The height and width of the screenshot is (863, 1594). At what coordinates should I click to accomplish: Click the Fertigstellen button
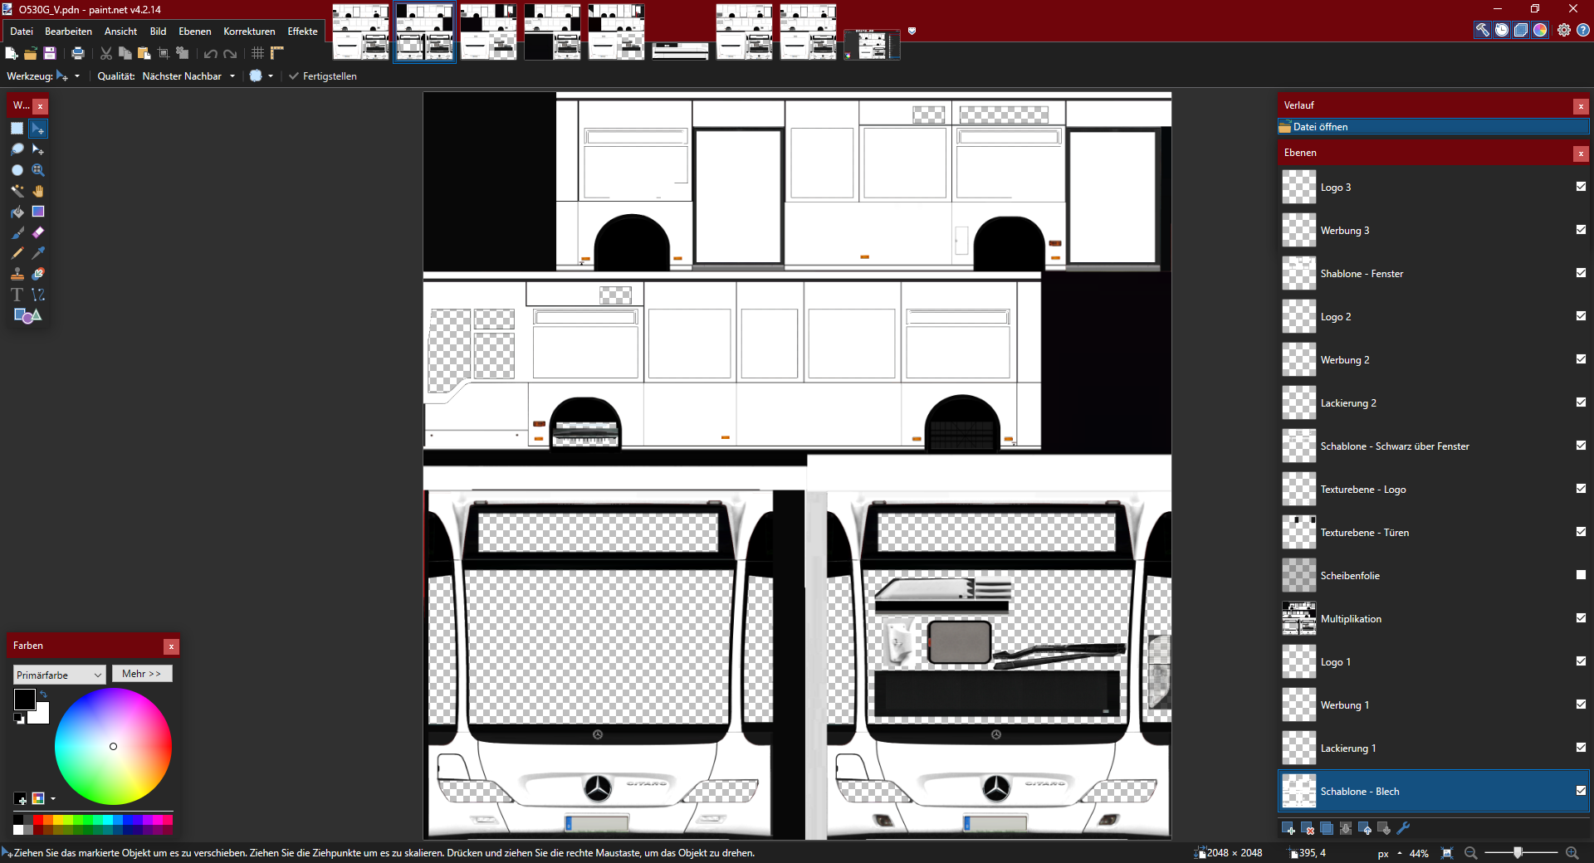pos(323,76)
